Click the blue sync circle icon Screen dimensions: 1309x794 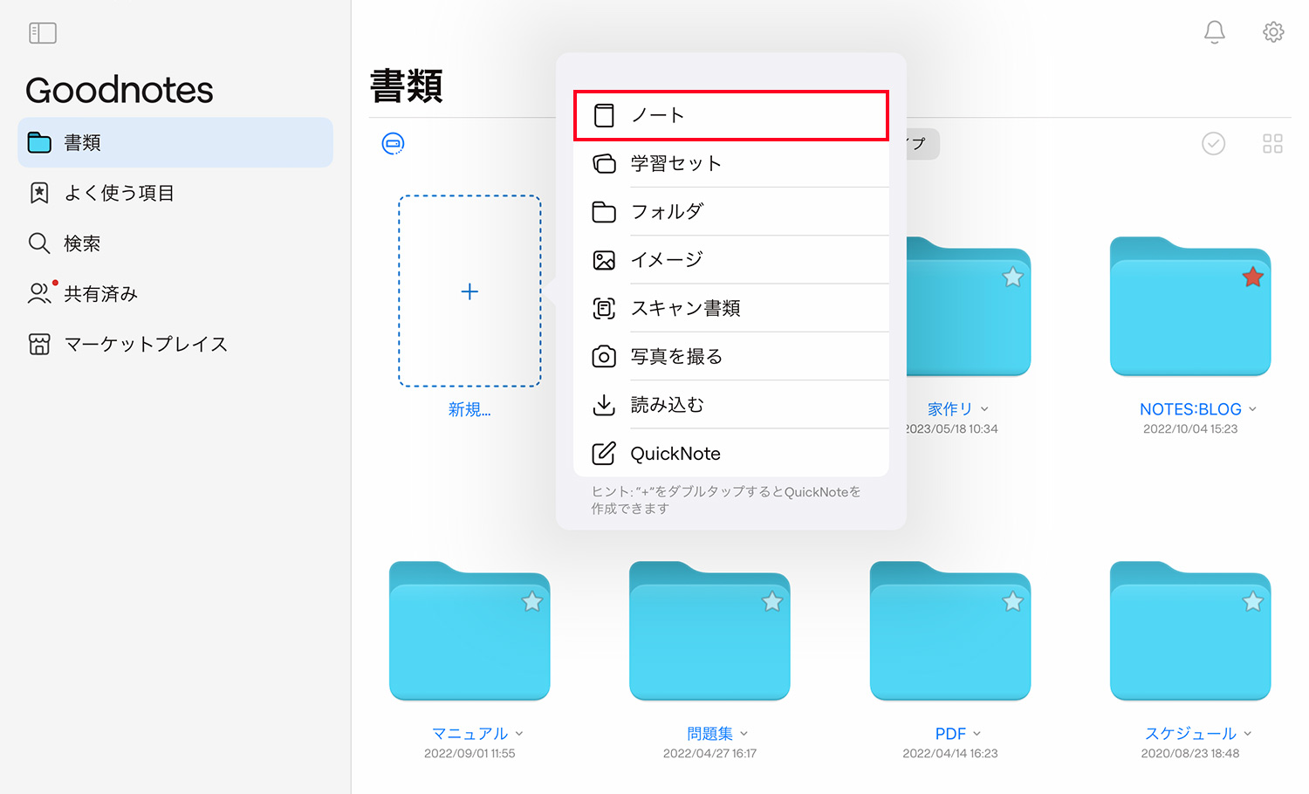(393, 143)
